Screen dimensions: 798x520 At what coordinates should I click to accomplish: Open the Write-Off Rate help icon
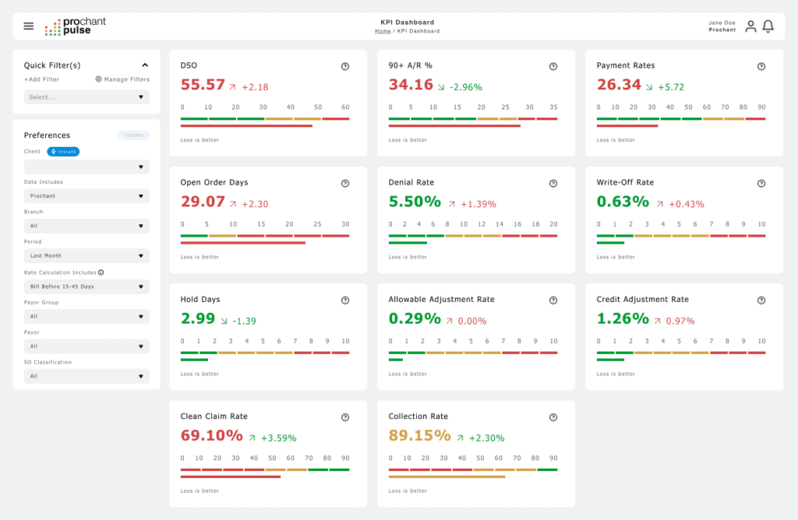pyautogui.click(x=761, y=183)
